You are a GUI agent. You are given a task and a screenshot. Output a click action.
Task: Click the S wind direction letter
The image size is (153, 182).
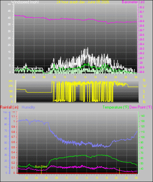144,91
